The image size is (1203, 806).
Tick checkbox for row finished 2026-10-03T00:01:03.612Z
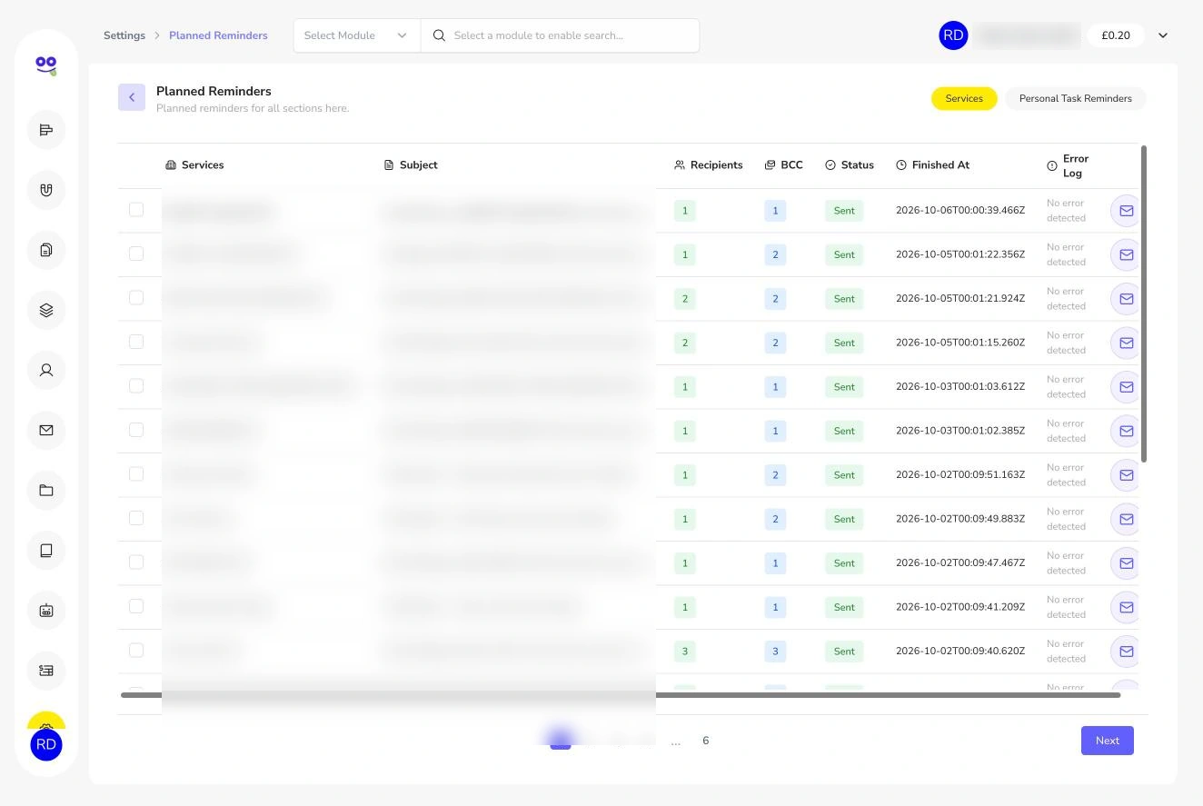tap(136, 385)
